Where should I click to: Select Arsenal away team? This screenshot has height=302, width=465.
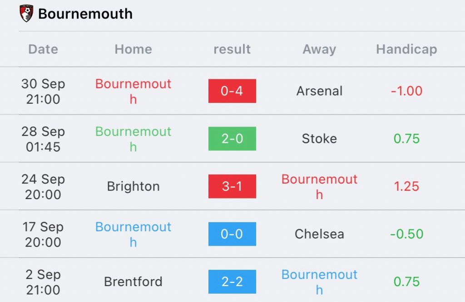tap(319, 91)
